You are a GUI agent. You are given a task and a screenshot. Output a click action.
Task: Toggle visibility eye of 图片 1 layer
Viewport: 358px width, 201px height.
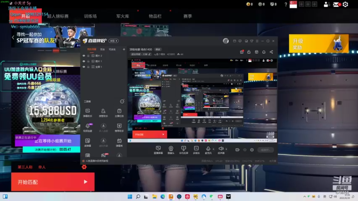point(84,61)
